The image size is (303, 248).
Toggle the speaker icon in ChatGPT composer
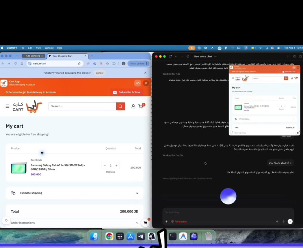(x=277, y=222)
